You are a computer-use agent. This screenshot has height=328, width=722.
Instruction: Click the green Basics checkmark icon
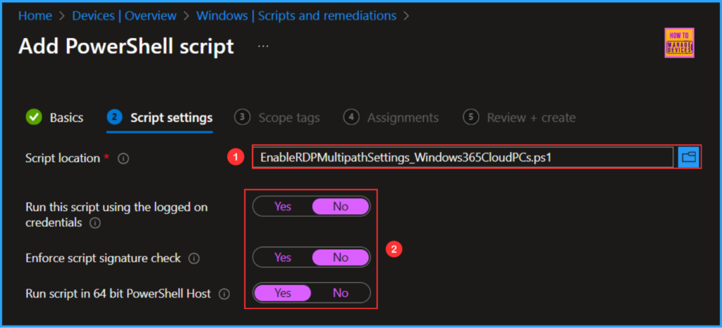[x=33, y=118]
